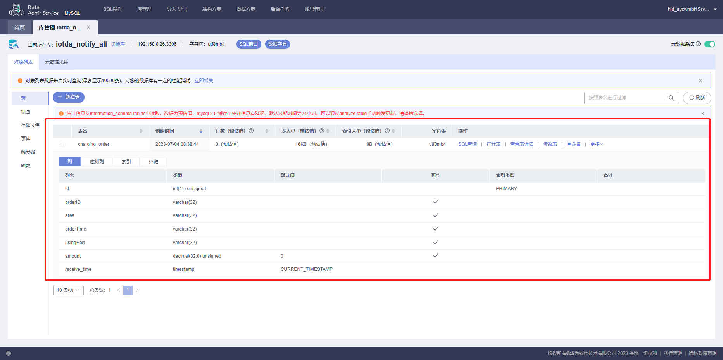Close the orange object list notice banner

point(701,81)
